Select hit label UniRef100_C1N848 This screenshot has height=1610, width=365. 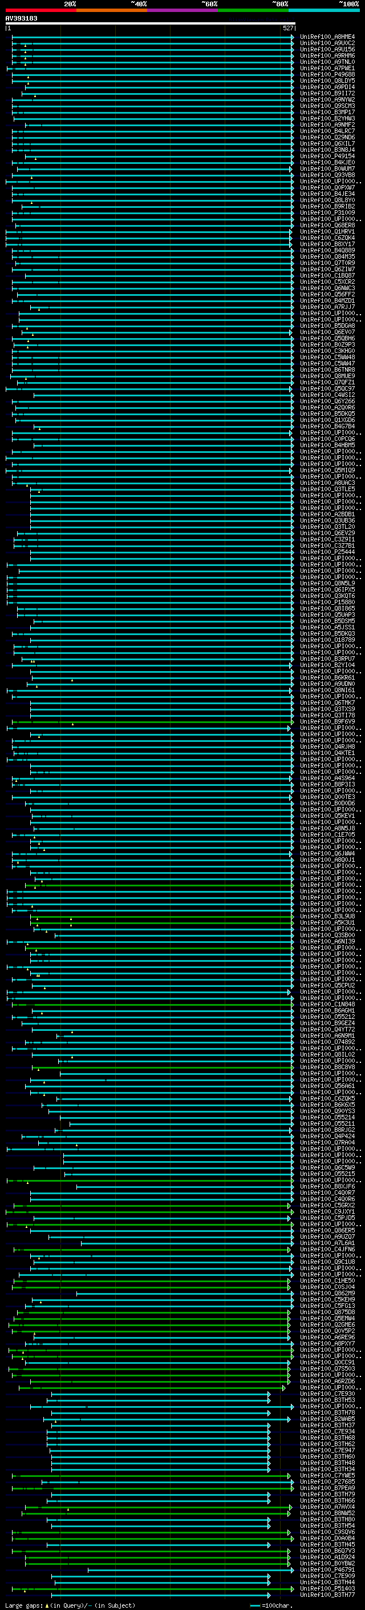click(327, 1005)
